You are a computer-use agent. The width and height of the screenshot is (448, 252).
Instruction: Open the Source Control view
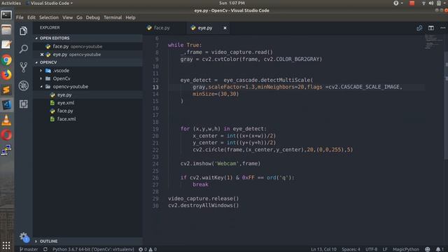(23, 67)
